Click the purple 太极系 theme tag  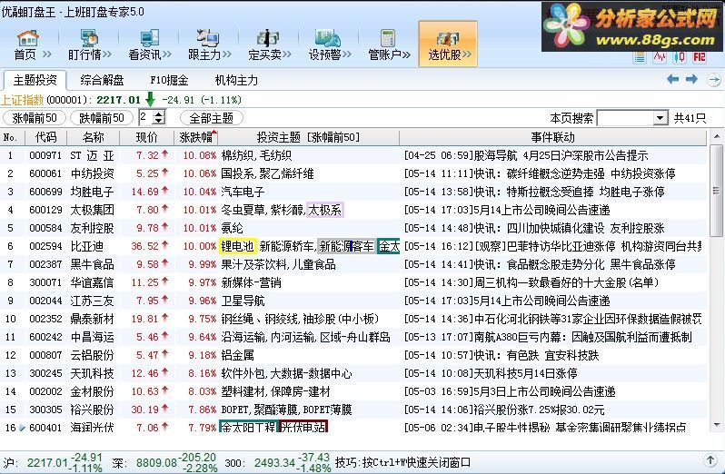[x=325, y=210]
